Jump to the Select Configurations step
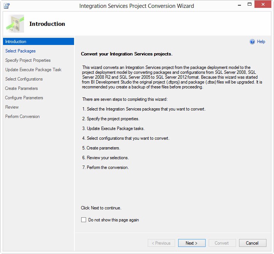 point(24,79)
